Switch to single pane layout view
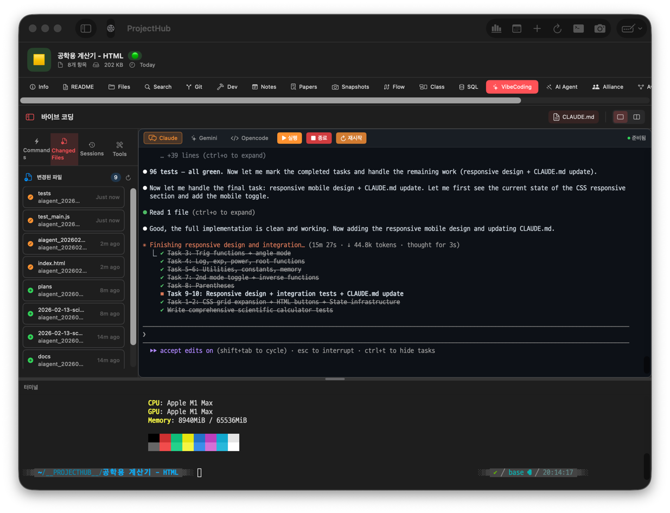The image size is (670, 513). coord(620,117)
